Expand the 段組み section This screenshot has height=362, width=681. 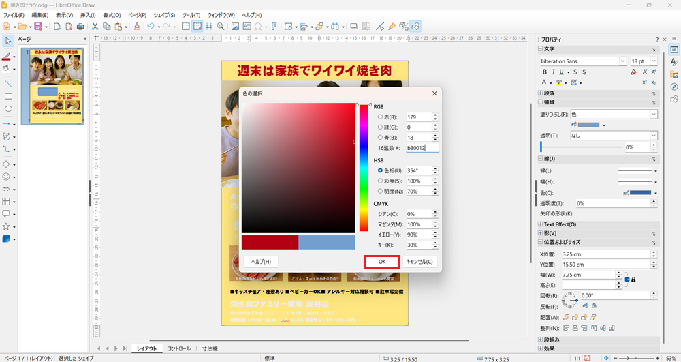541,340
